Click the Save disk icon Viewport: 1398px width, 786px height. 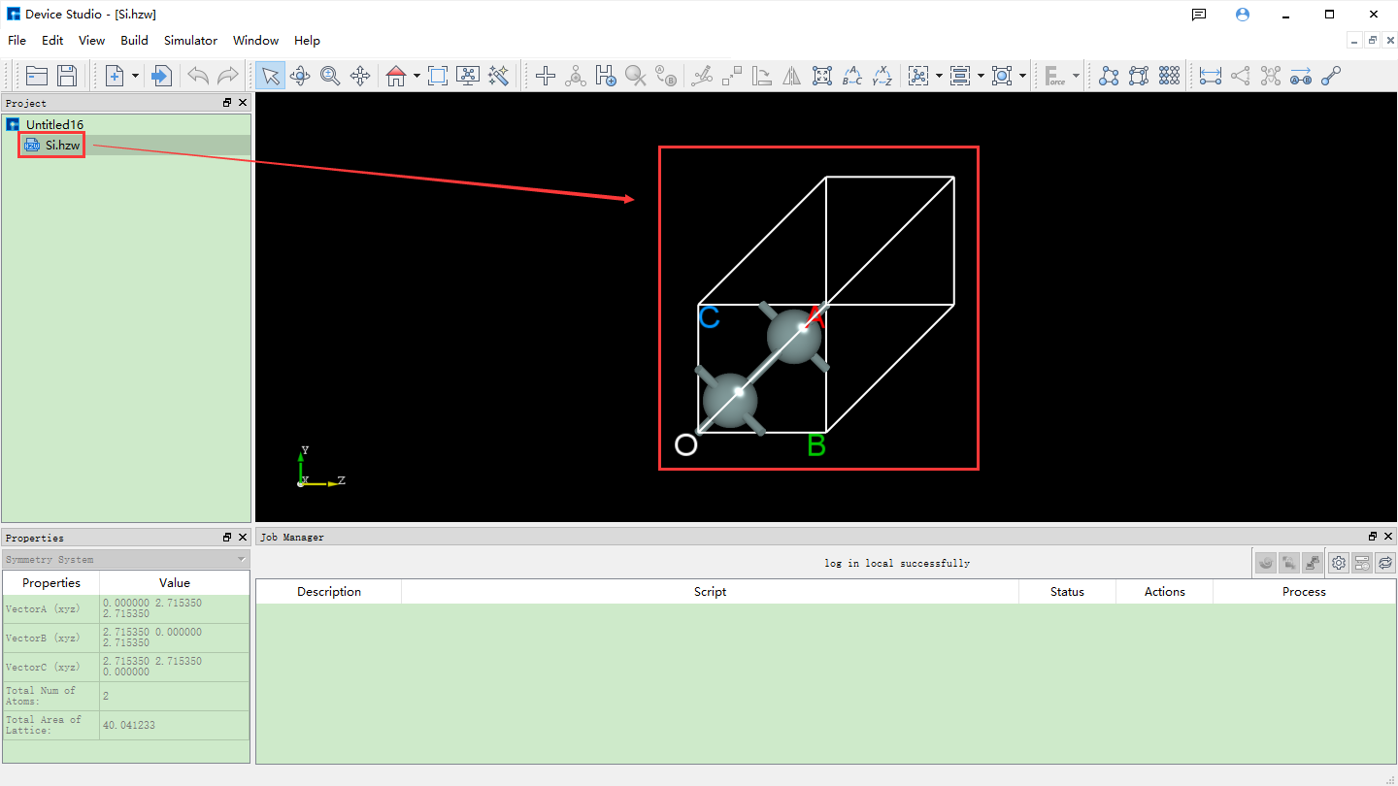tap(67, 76)
